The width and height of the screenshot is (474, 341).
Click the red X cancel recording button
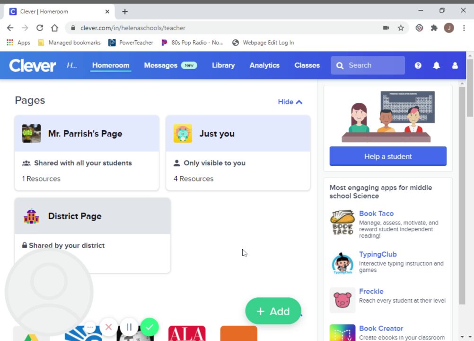tap(108, 327)
